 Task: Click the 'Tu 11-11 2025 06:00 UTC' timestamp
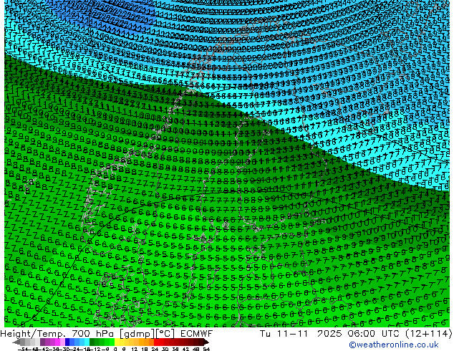point(329,334)
